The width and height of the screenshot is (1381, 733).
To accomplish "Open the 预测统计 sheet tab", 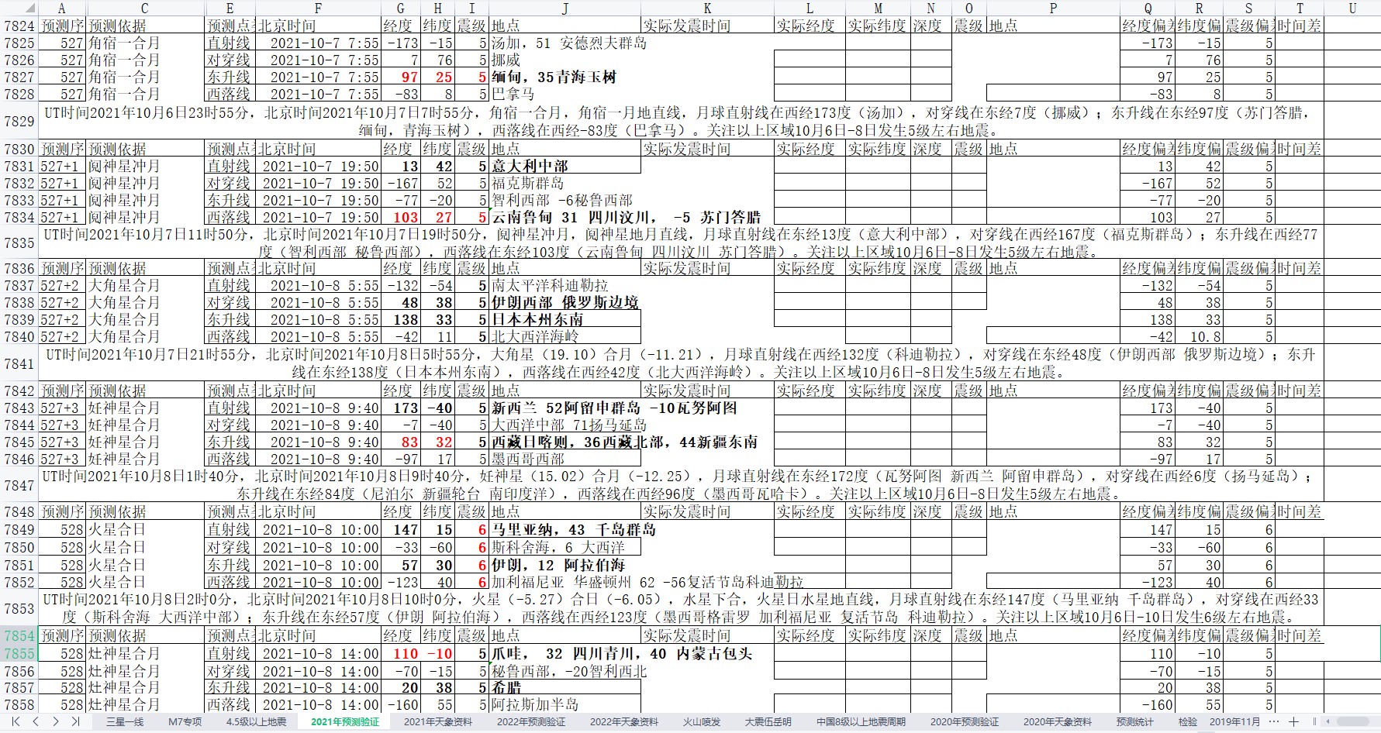I will pyautogui.click(x=1135, y=721).
